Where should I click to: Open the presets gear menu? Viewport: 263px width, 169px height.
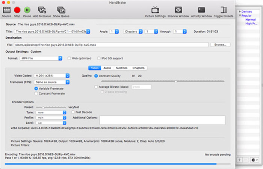click(254, 160)
